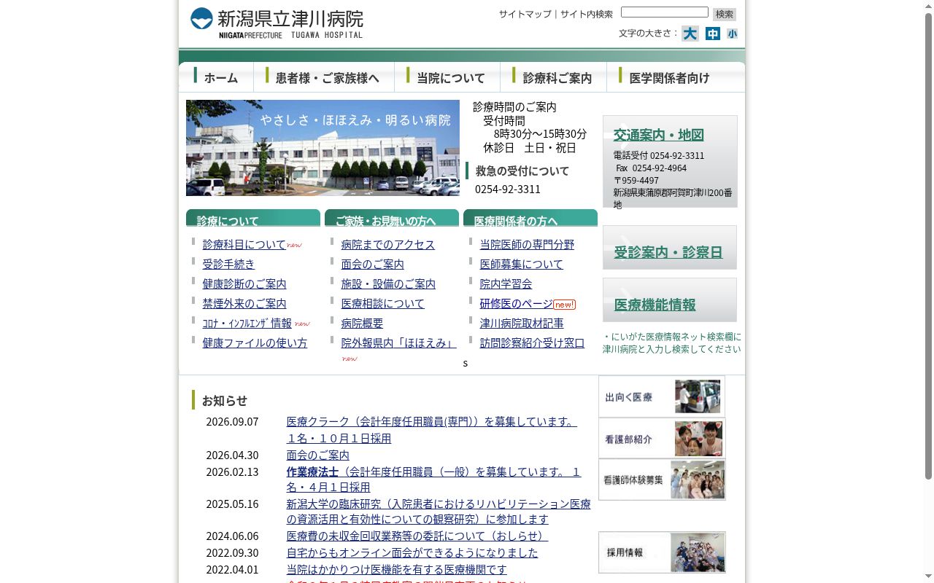Open 医療相談について link
Screen dimensions: 934x583
coord(382,303)
